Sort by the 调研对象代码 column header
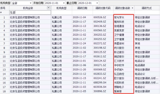 click(x=103, y=8)
